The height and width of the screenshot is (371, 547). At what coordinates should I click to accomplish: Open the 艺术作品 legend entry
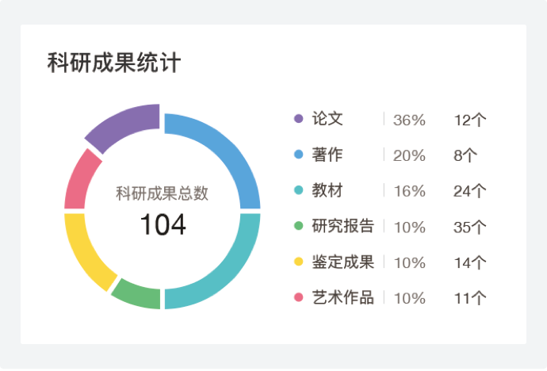click(342, 297)
